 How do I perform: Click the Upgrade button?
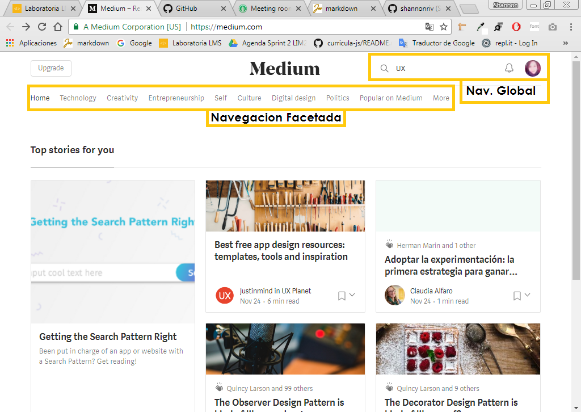[x=50, y=68]
